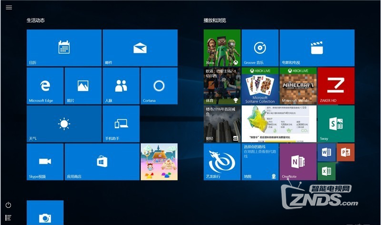Screen dimensions: 381x225
Task: Open the ZAKER HD tile
Action: [335, 85]
